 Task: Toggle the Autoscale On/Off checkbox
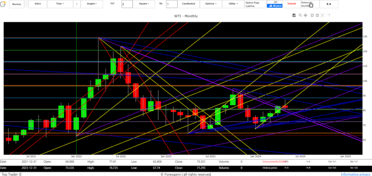click(311, 5)
